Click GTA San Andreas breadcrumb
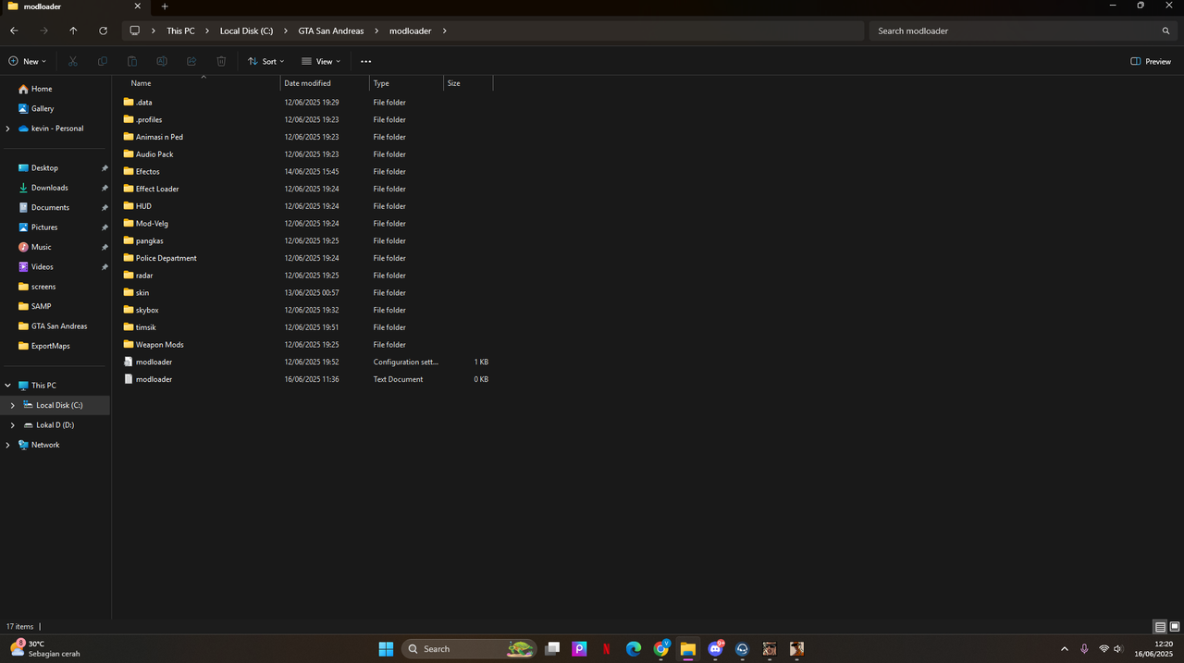The height and width of the screenshot is (663, 1184). pyautogui.click(x=331, y=31)
